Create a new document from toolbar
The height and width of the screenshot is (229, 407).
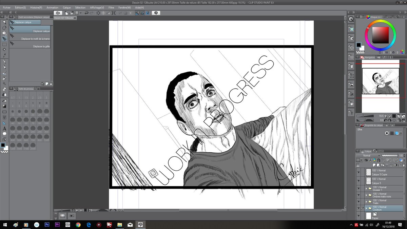pos(66,13)
